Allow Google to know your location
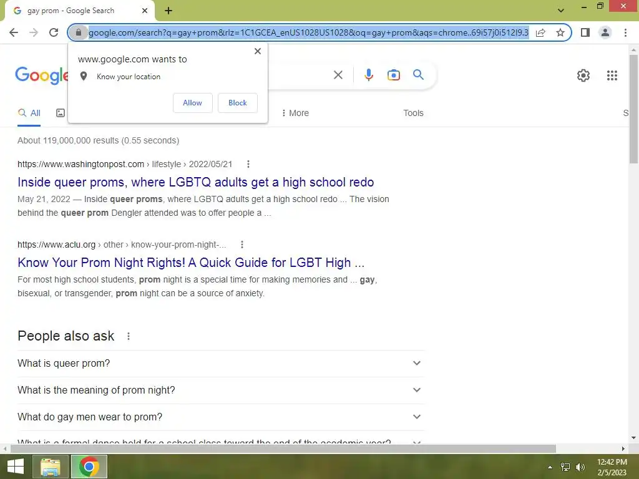 [x=192, y=103]
